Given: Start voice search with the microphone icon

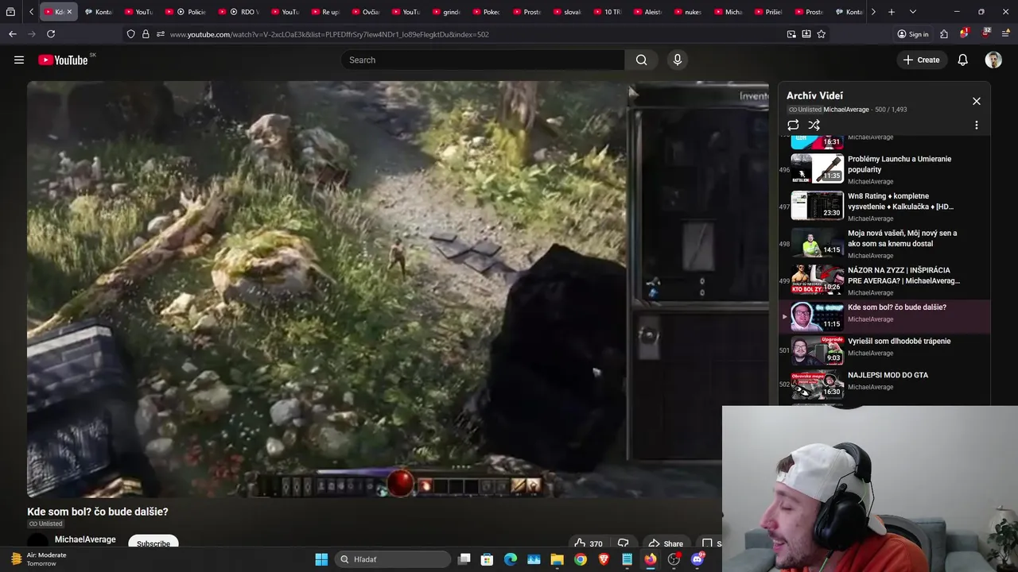Looking at the screenshot, I should pyautogui.click(x=678, y=60).
